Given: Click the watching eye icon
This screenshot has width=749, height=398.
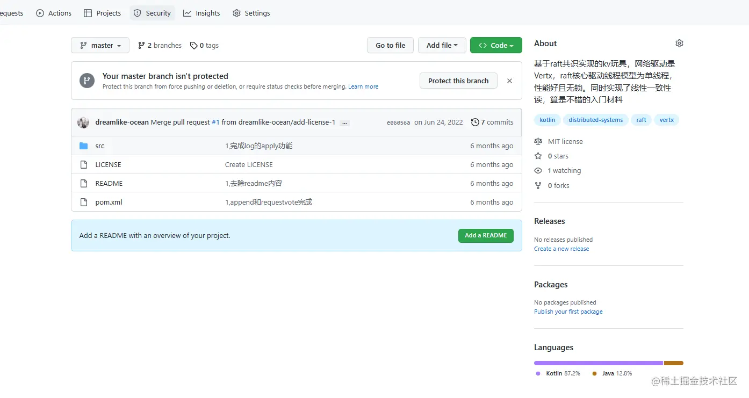Looking at the screenshot, I should 538,171.
